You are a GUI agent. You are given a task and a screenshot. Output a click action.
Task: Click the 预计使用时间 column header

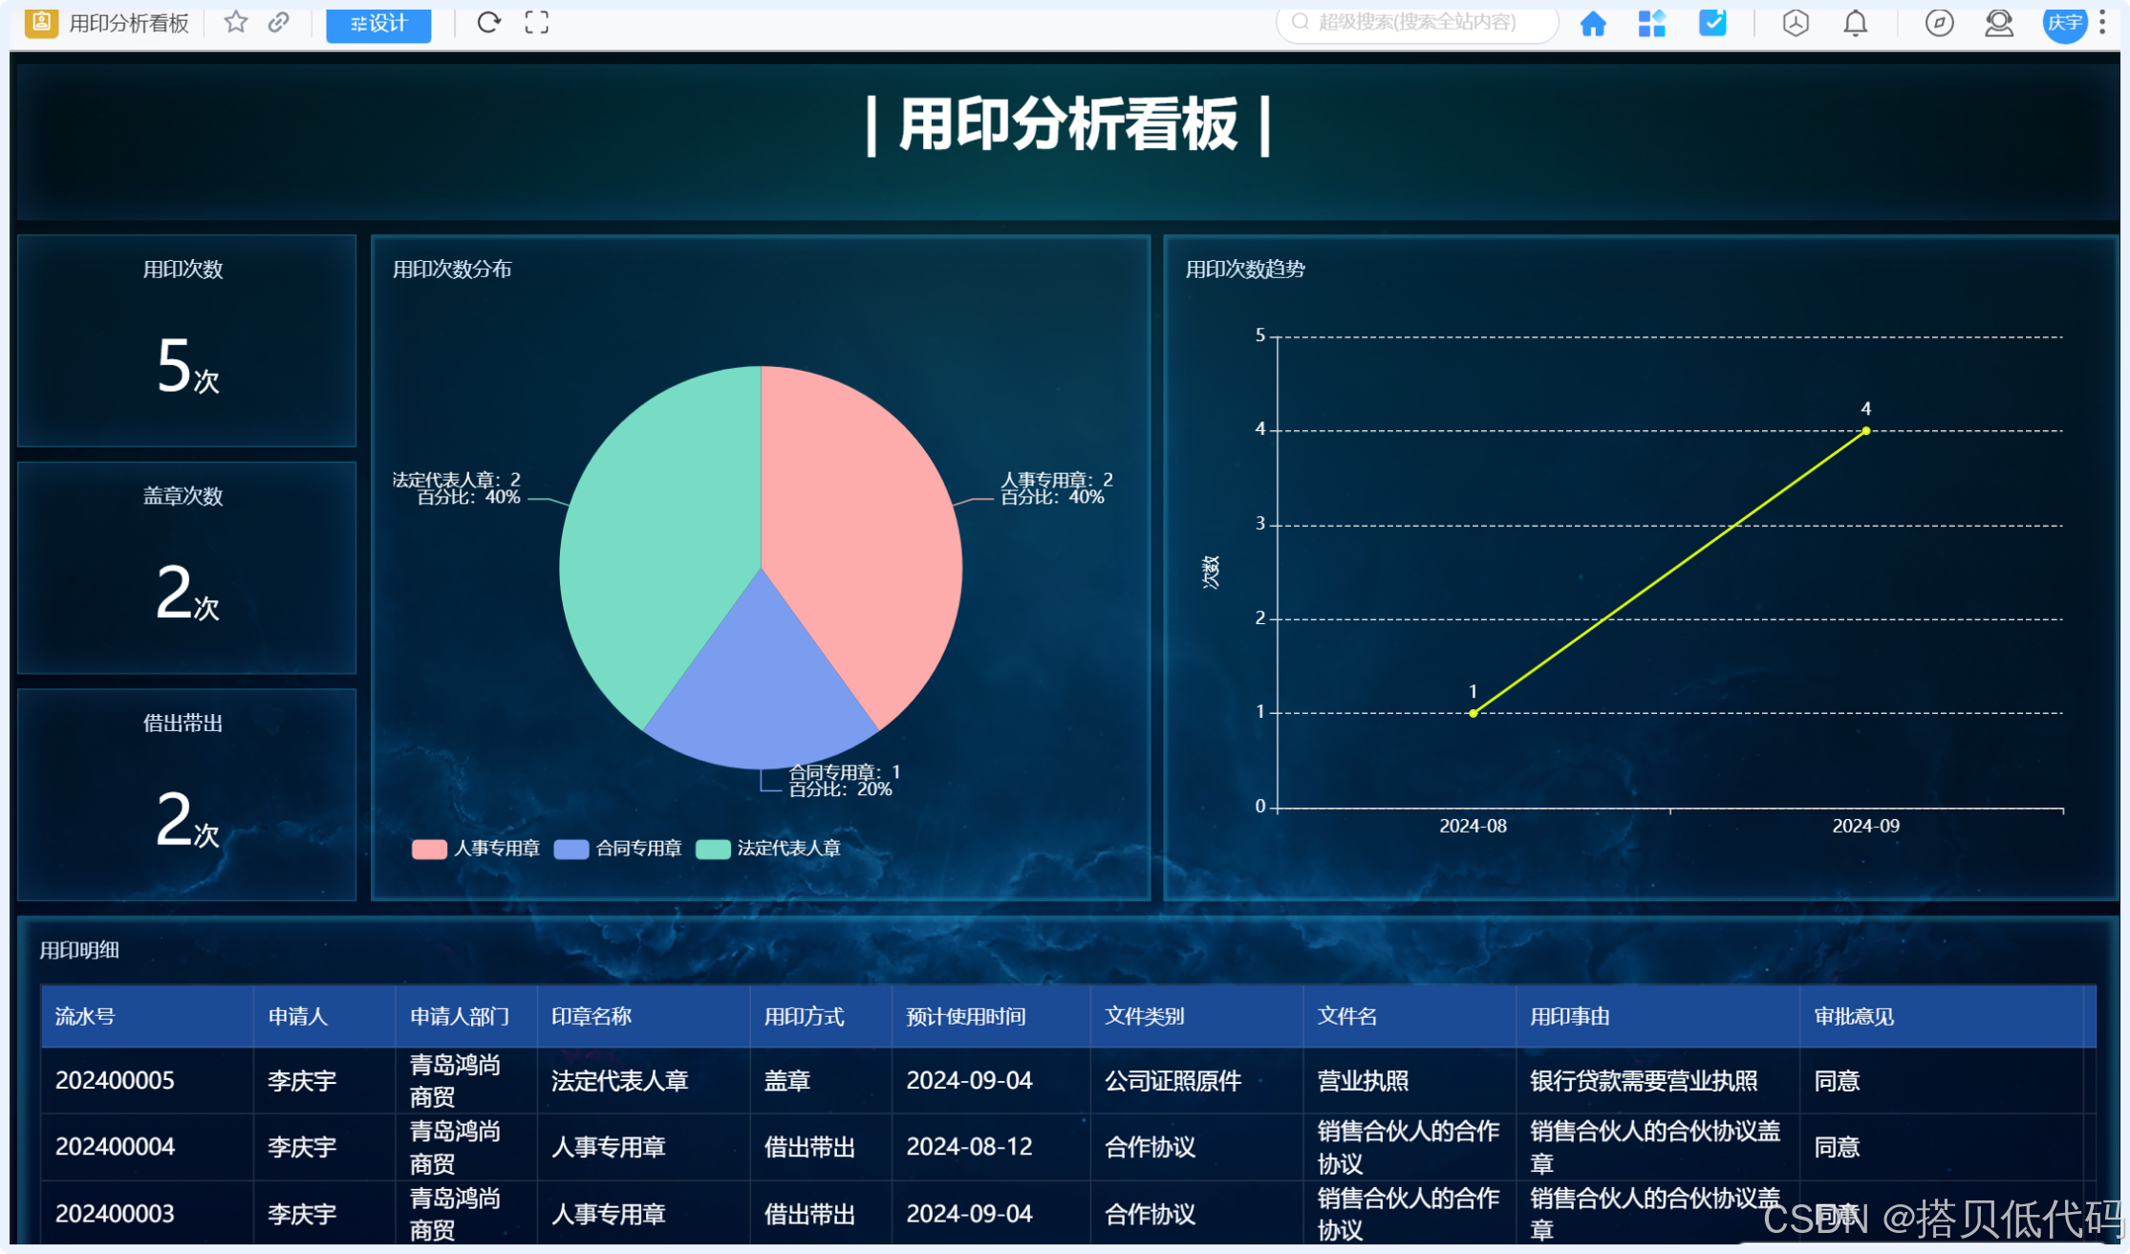(x=965, y=1016)
